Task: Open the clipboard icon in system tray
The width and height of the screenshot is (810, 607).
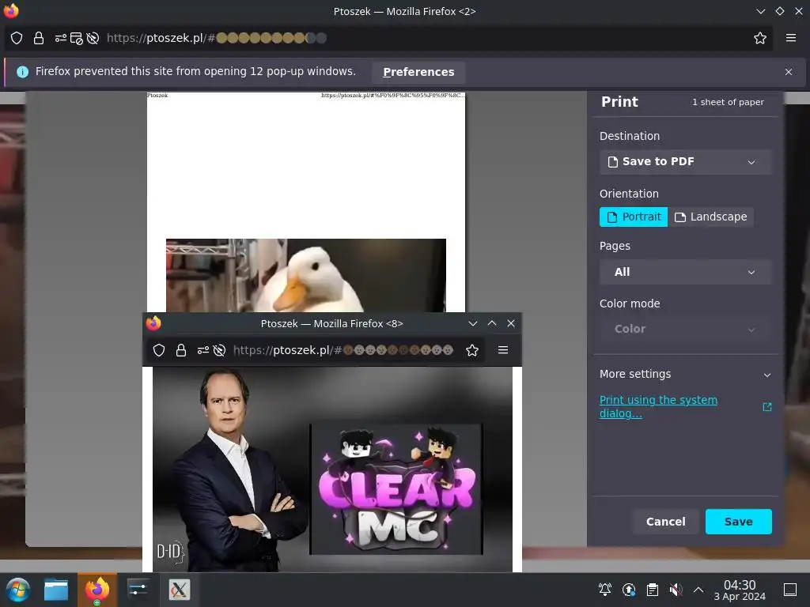Action: click(652, 590)
